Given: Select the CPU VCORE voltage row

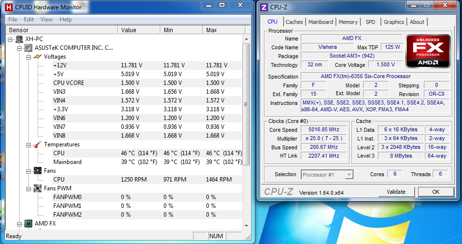Looking at the screenshot, I should [68, 83].
